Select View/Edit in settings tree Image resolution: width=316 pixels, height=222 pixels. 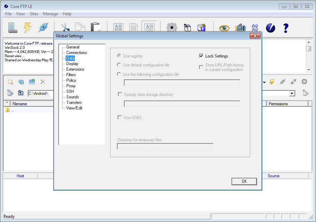74,108
